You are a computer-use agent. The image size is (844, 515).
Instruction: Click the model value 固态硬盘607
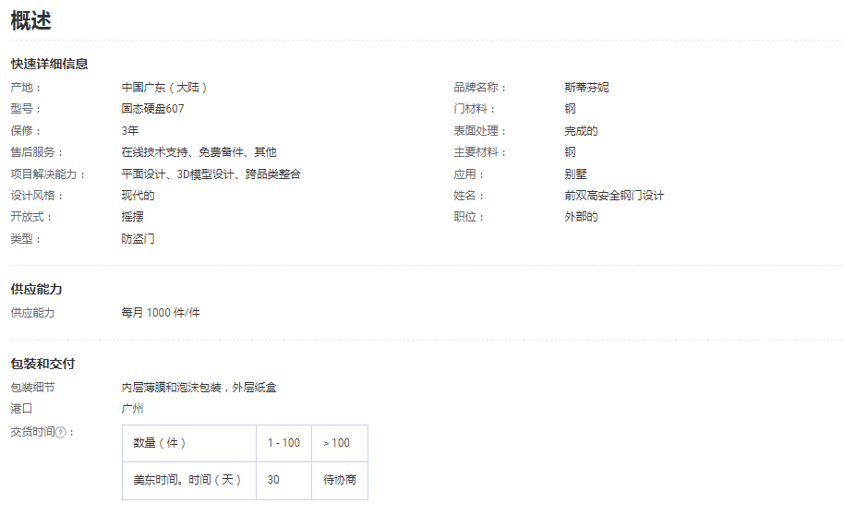click(x=152, y=109)
